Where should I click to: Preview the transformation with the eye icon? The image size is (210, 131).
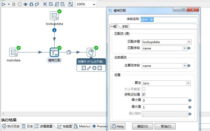(x=26, y=4)
